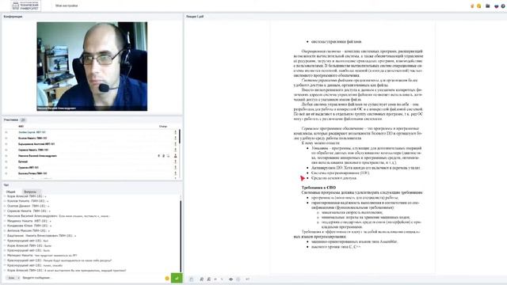Toggle the marker left of Василий Александрович

pos(6,156)
